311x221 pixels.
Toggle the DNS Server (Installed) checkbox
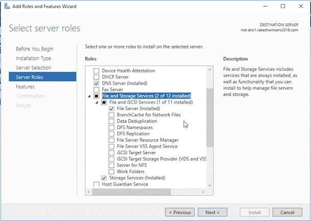[96, 83]
